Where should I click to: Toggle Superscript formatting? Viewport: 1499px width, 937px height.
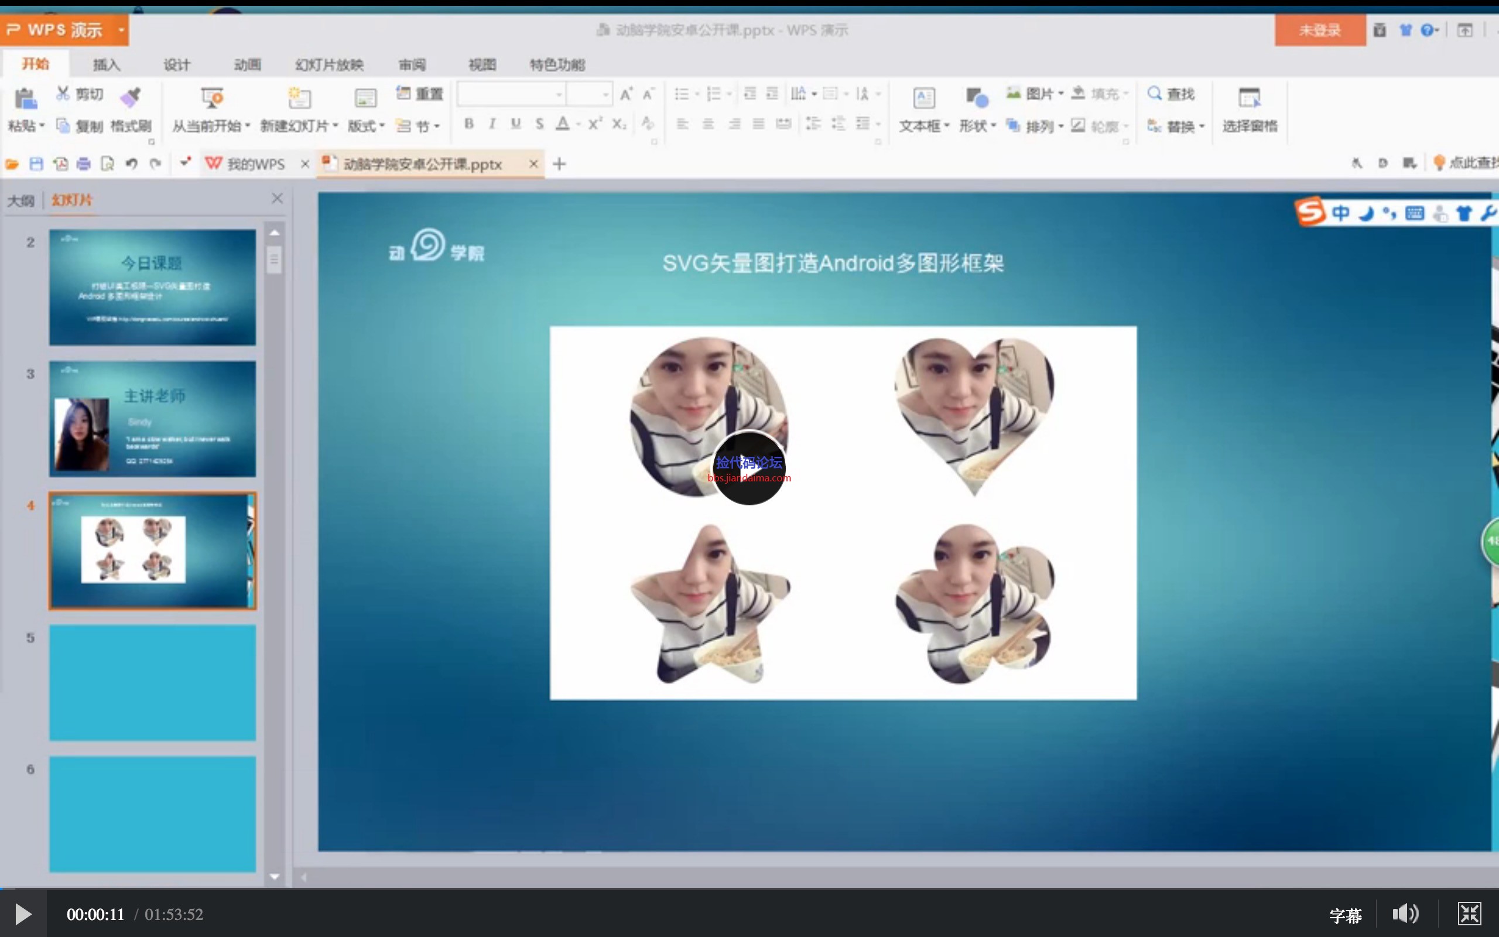[595, 124]
